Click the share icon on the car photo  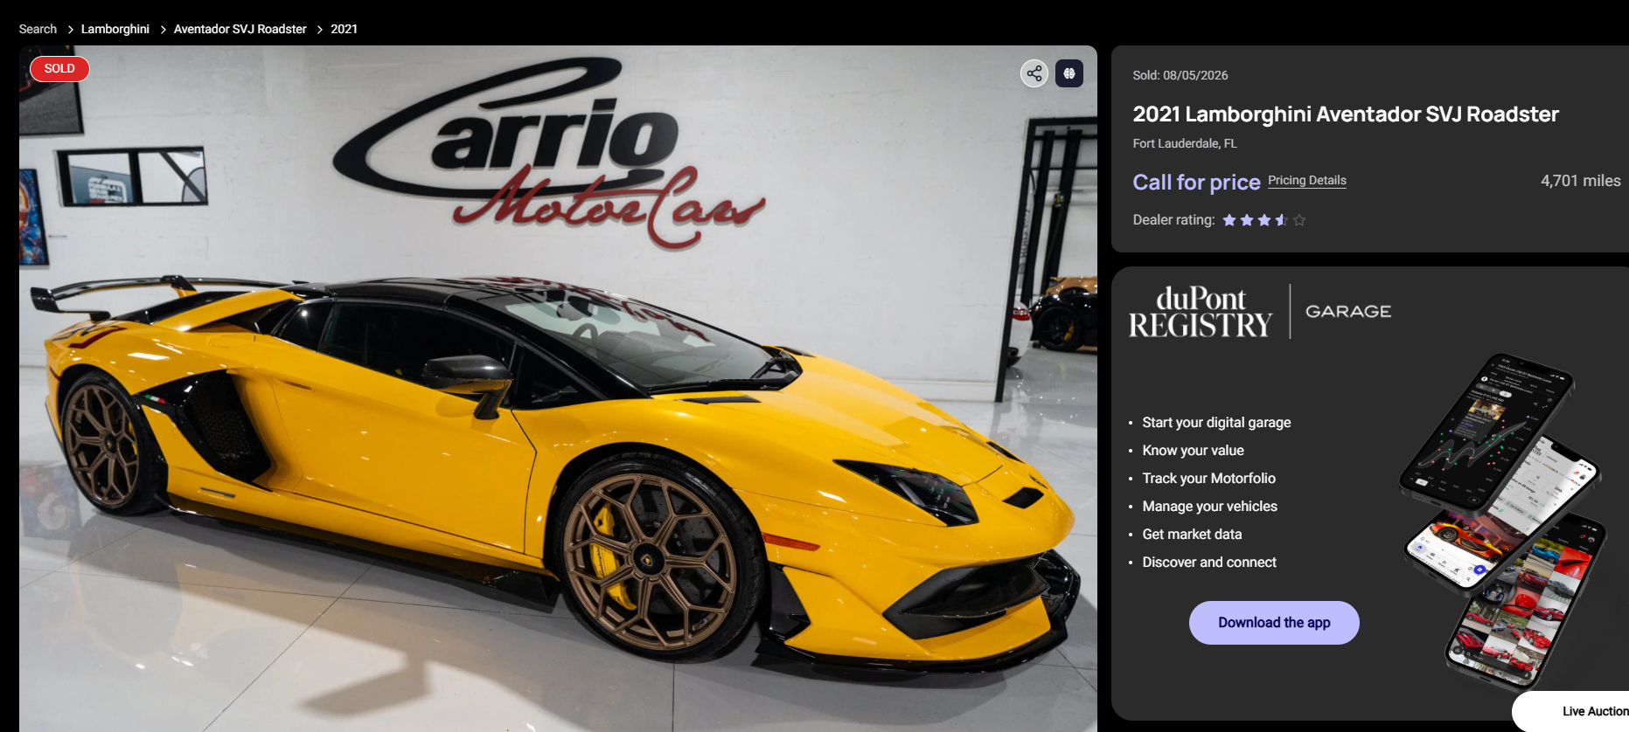pyautogui.click(x=1034, y=73)
